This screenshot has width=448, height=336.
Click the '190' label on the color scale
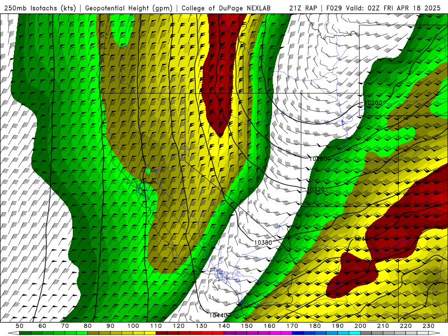[338, 326]
